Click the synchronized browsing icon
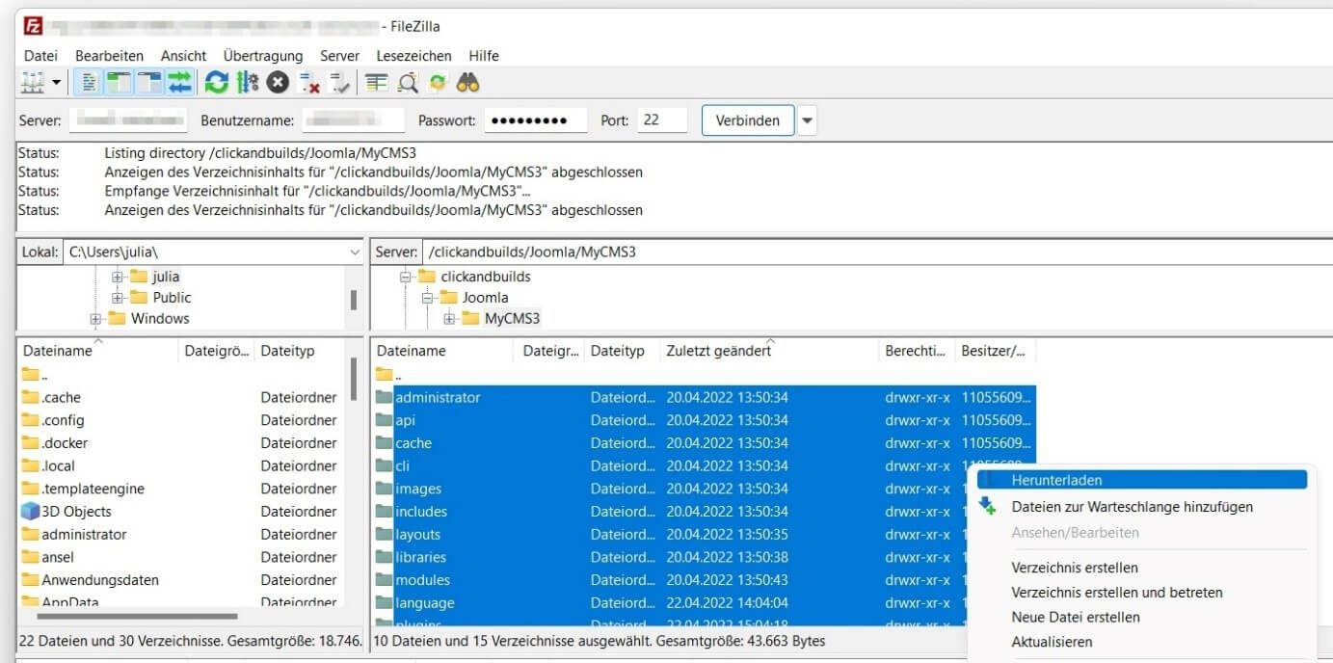The height and width of the screenshot is (663, 1333). [439, 83]
